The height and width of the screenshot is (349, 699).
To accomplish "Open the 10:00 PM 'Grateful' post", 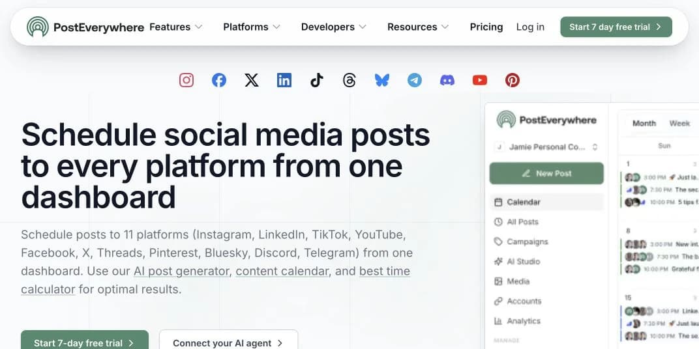I will (x=660, y=269).
